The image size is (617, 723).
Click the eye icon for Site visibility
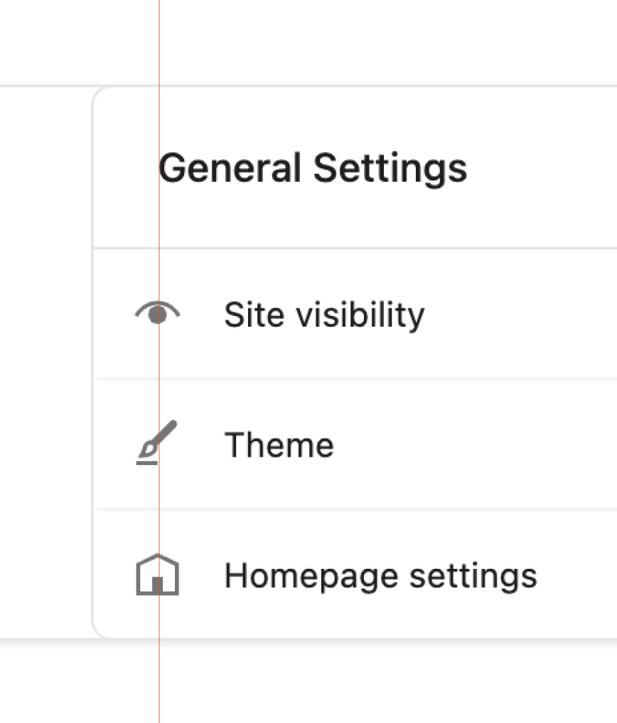157,312
